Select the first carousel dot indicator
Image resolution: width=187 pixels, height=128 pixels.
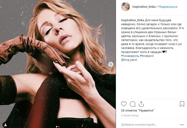click(57, 126)
